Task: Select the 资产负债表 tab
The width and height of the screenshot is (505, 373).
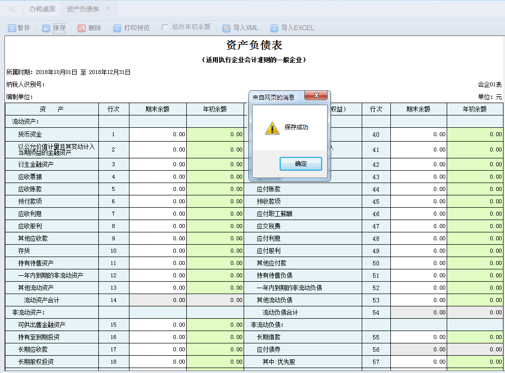Action: click(83, 8)
